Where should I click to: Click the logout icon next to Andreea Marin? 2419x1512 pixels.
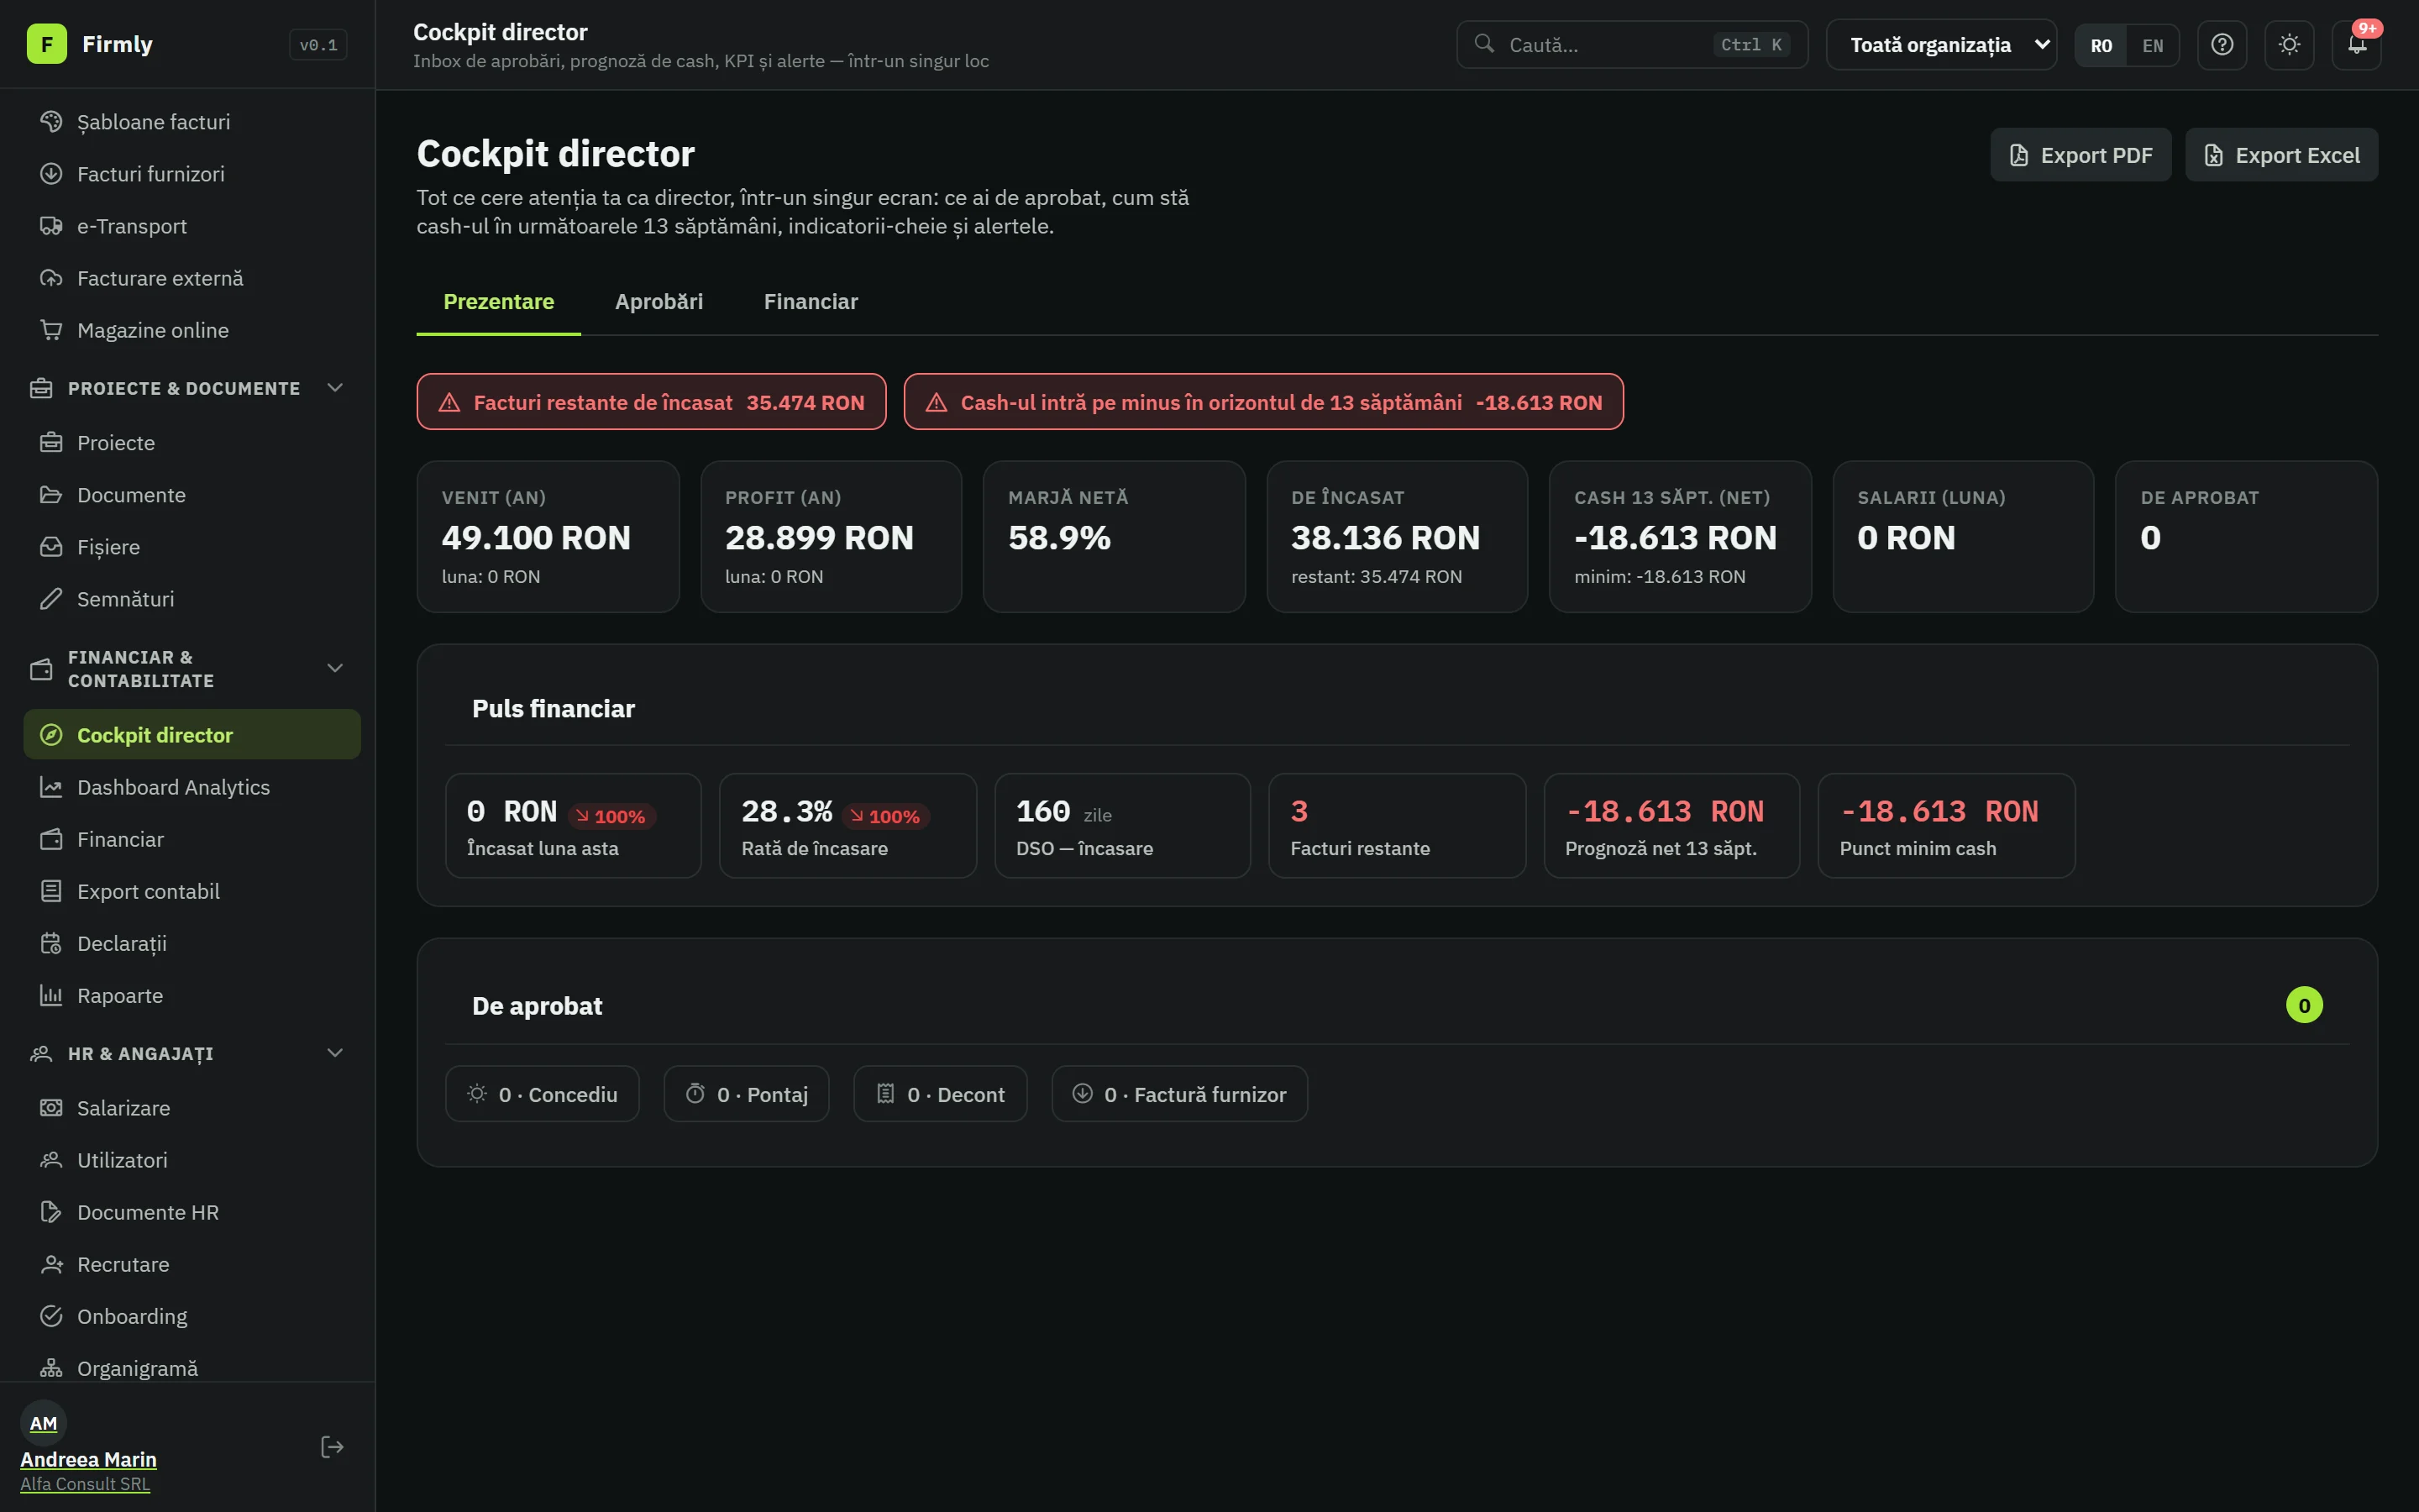pos(332,1447)
